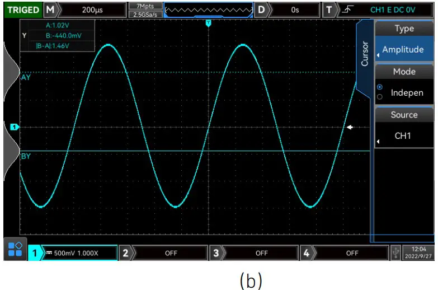Open the Amplitude type dropdown

404,49
